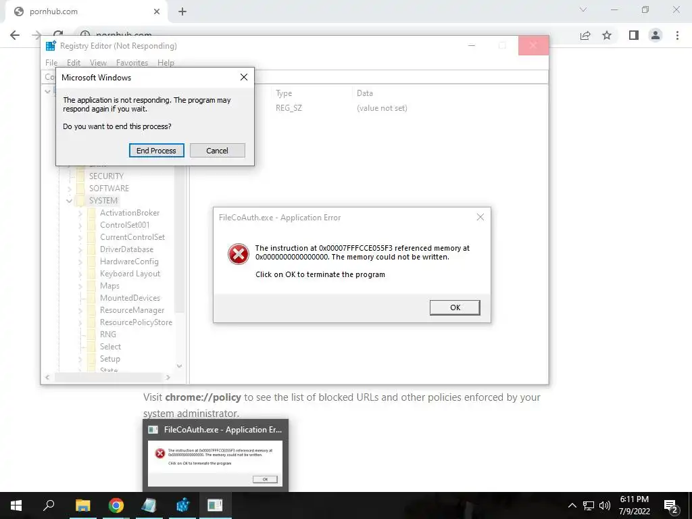The width and height of the screenshot is (692, 519).
Task: Click the (value not set) data cell
Action: [x=382, y=108]
